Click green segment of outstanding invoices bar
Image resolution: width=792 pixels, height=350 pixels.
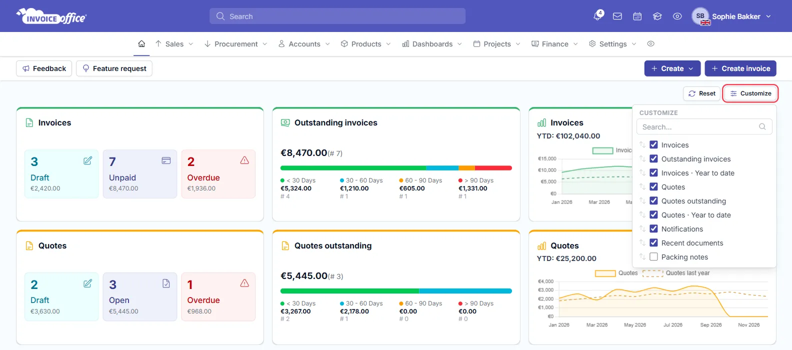[353, 168]
